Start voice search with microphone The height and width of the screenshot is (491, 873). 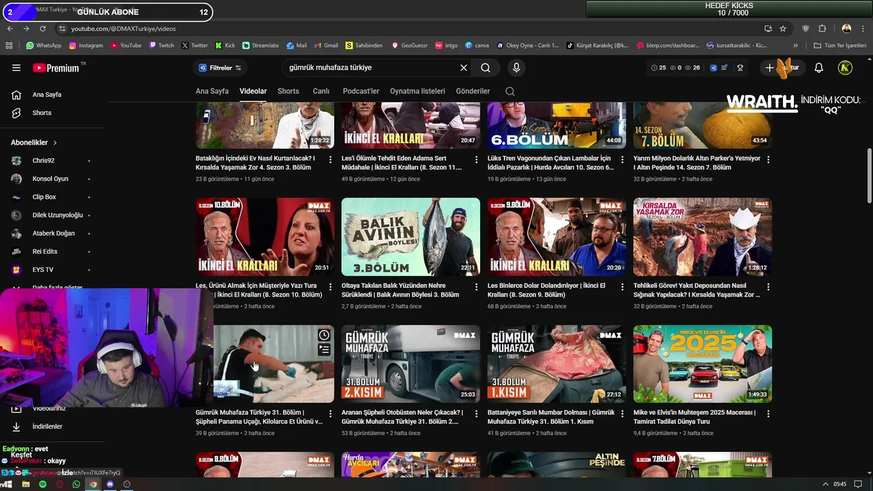(516, 68)
